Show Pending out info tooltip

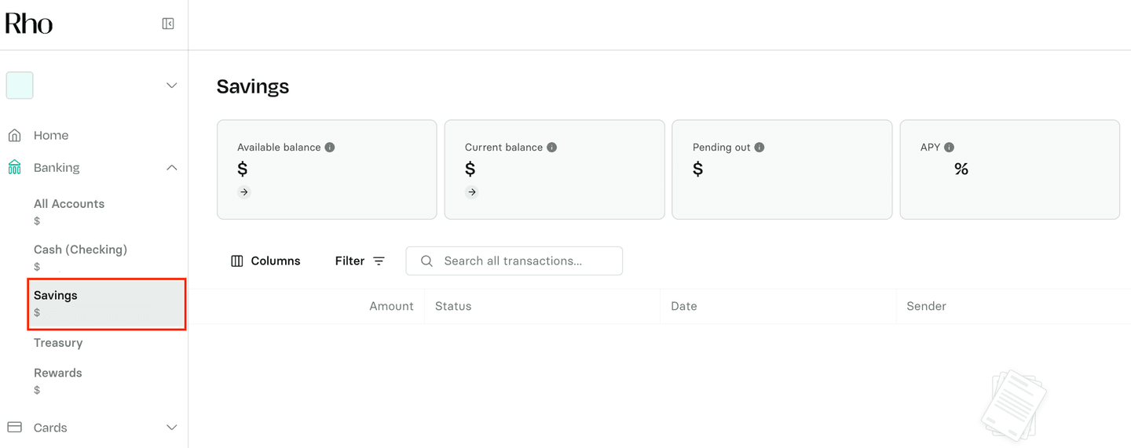(x=759, y=148)
